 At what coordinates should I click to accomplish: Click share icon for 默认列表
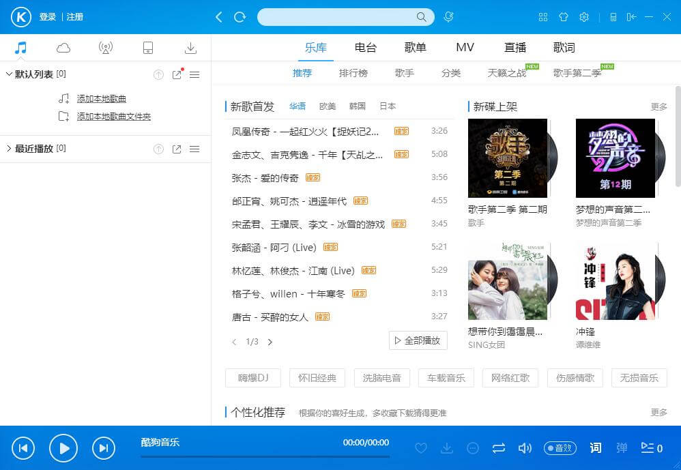point(177,74)
